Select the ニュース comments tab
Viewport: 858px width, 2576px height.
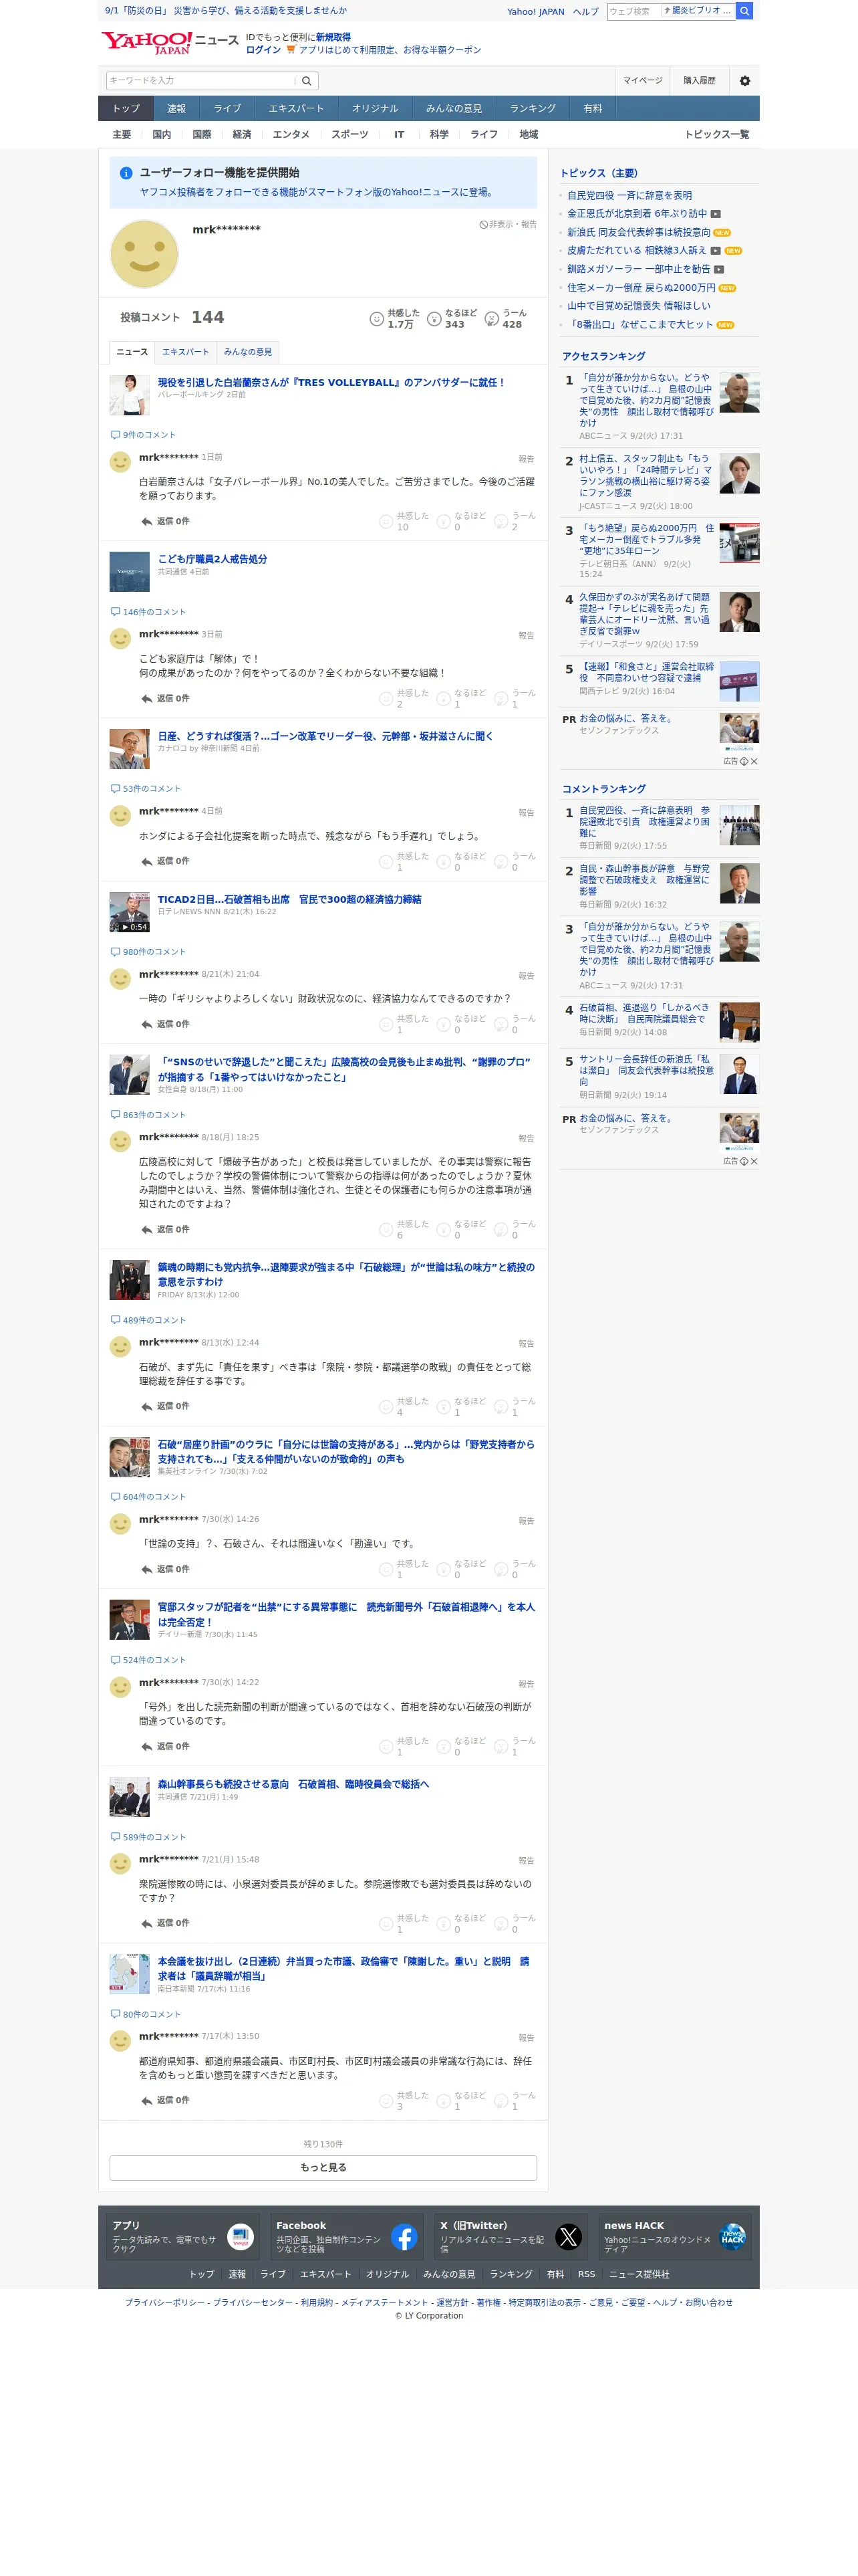click(132, 352)
